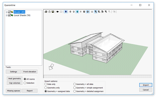Click the solid grey cube icon
The image size is (157, 97).
tap(81, 12)
